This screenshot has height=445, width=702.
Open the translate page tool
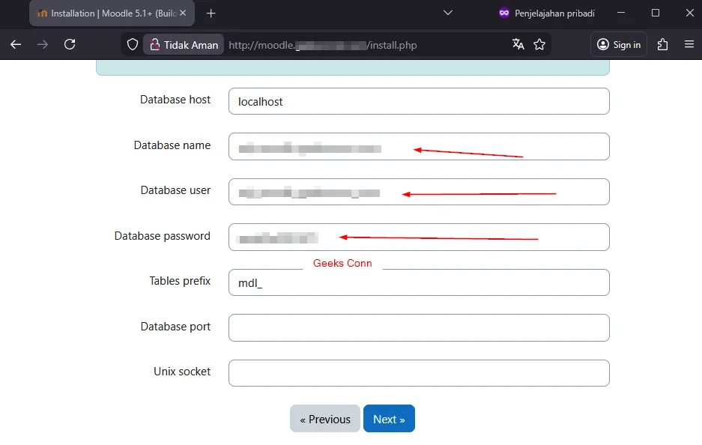tap(518, 44)
